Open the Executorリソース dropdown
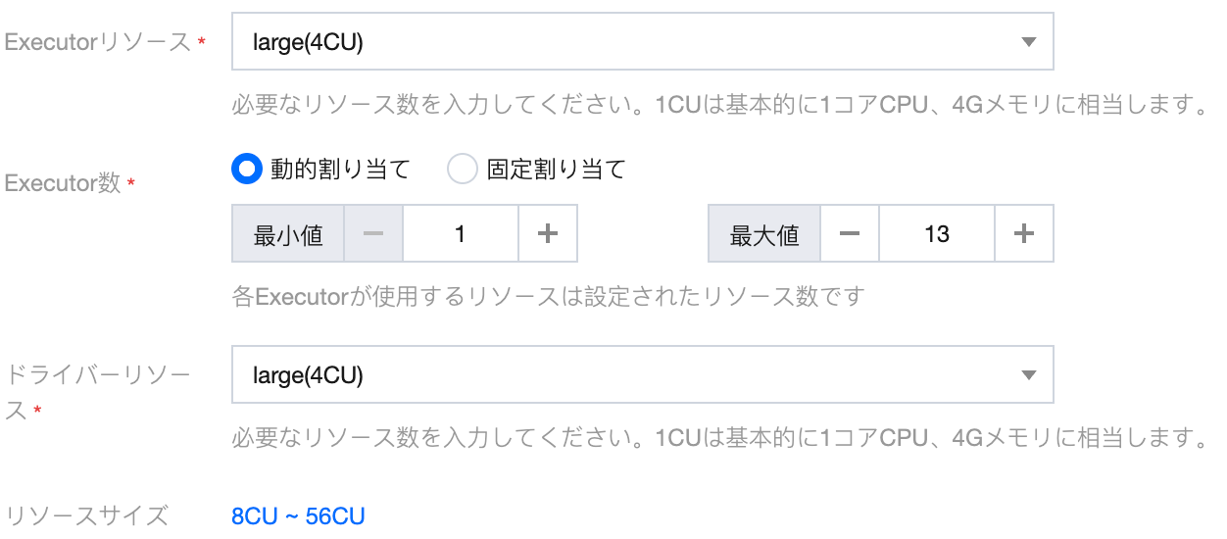This screenshot has width=1227, height=539. (x=627, y=41)
